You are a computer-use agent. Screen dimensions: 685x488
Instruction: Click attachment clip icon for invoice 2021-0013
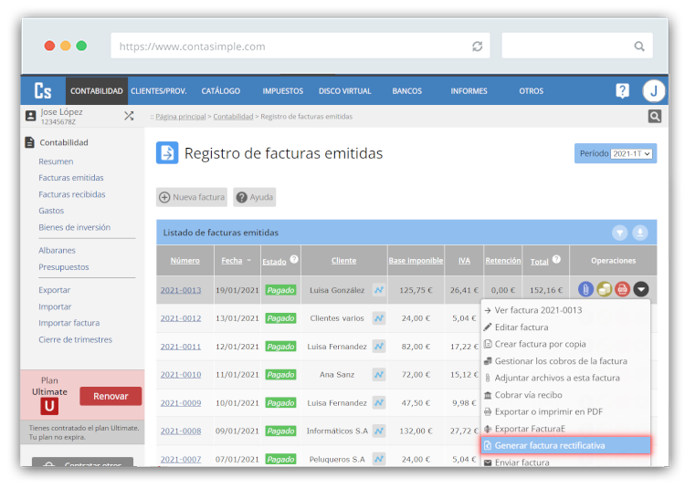[x=586, y=290]
